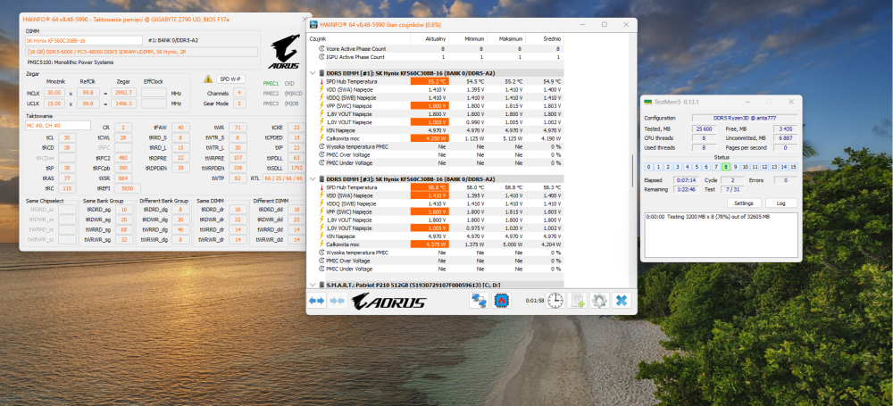
Task: Open the TestMem5 Log button
Action: click(780, 203)
